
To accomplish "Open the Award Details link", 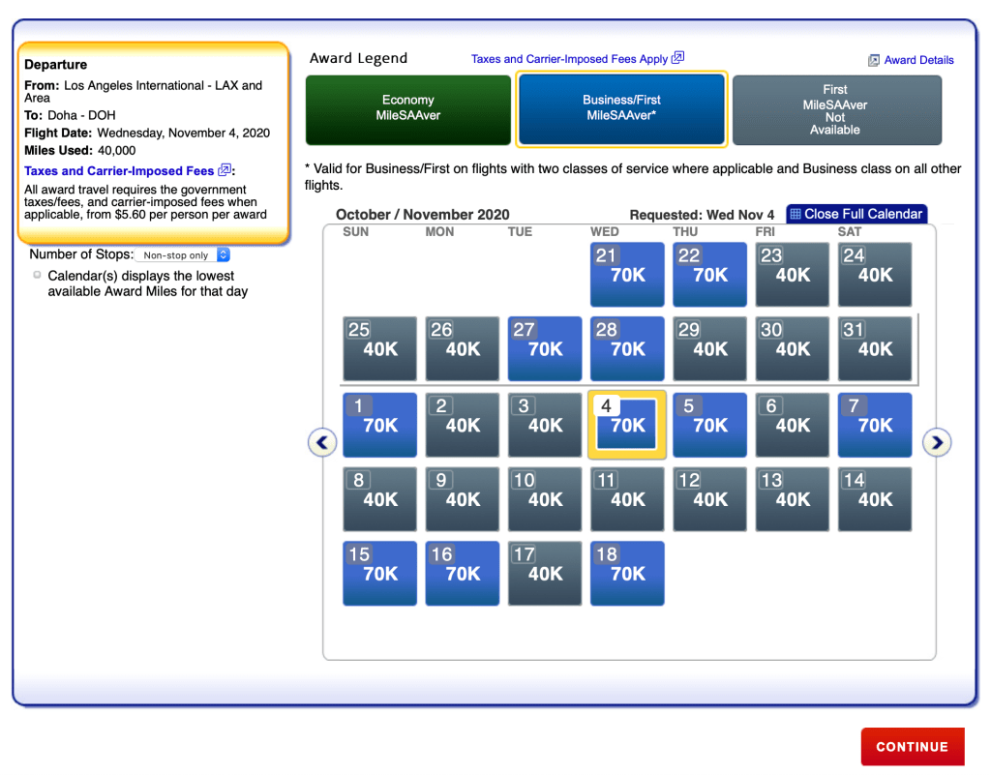I will pyautogui.click(x=918, y=60).
